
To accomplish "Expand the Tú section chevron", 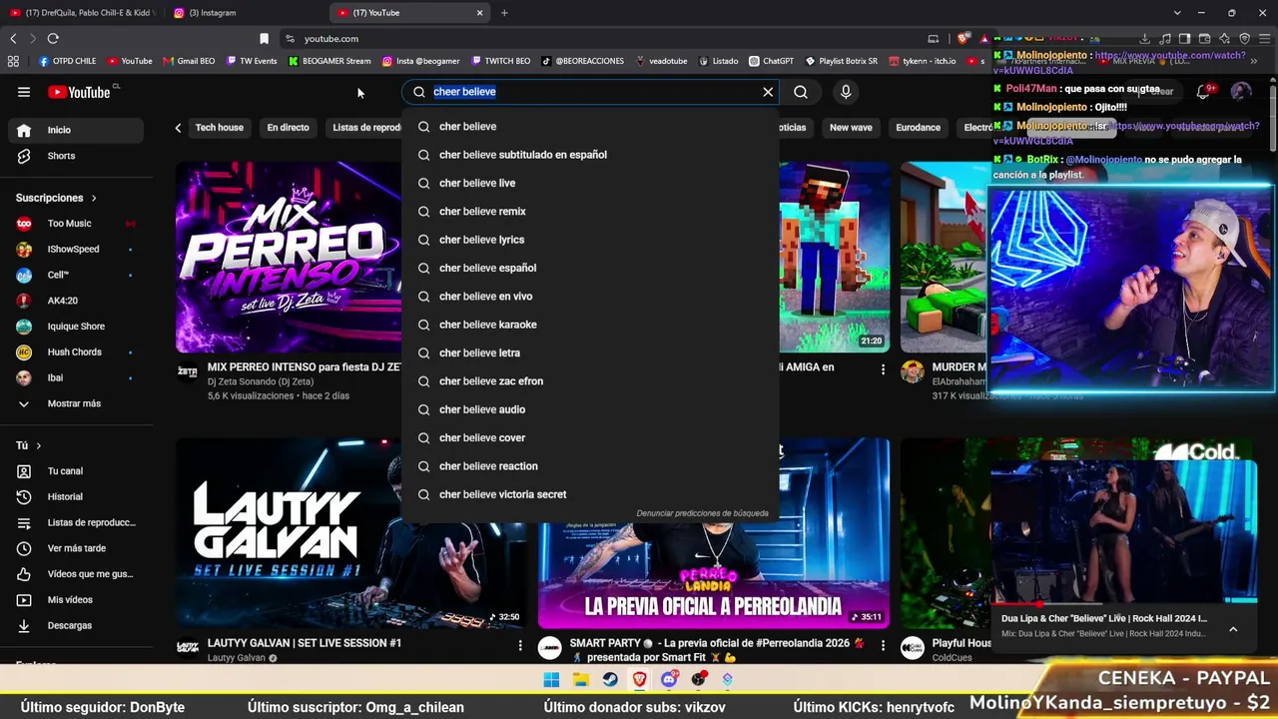I will pyautogui.click(x=39, y=445).
